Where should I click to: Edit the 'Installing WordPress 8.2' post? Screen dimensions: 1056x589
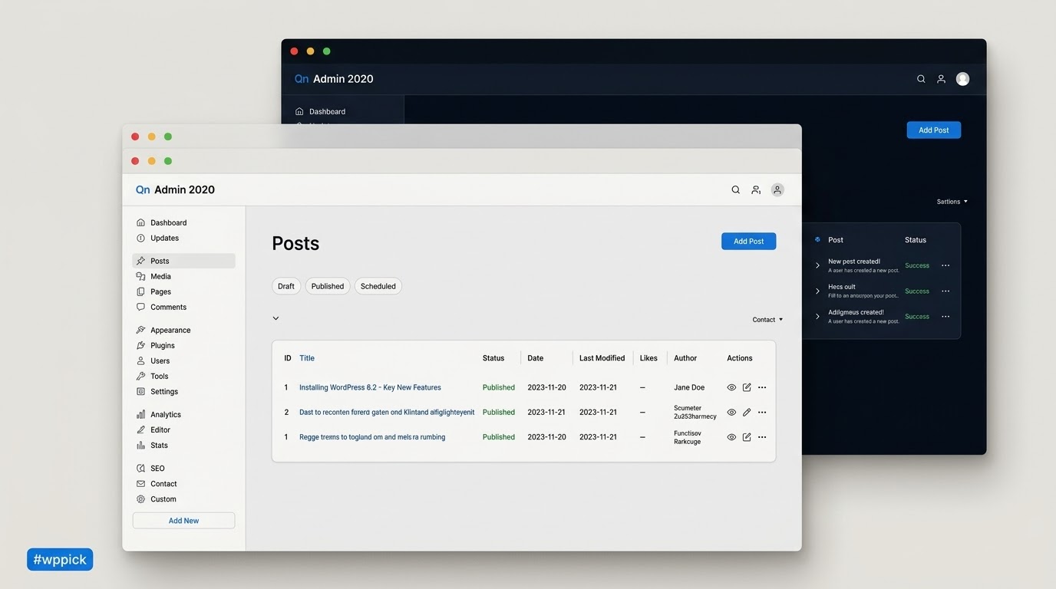click(x=747, y=387)
